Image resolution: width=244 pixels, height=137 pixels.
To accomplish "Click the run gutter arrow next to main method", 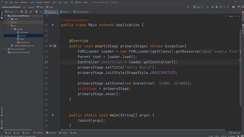I will pos(53,115).
